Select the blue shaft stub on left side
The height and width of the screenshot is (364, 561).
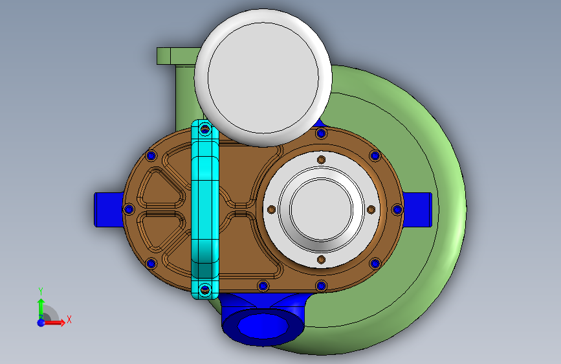pyautogui.click(x=109, y=210)
